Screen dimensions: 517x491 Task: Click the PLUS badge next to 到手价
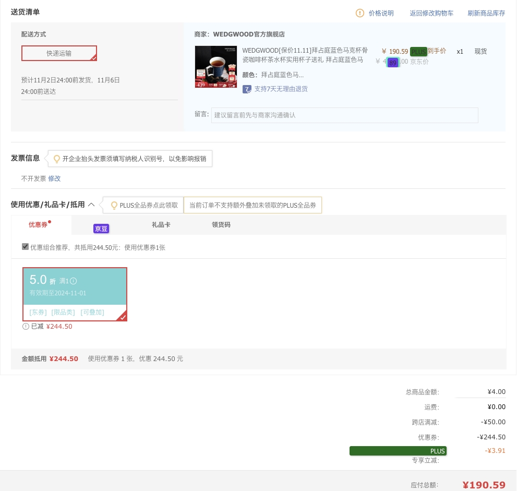(x=419, y=52)
